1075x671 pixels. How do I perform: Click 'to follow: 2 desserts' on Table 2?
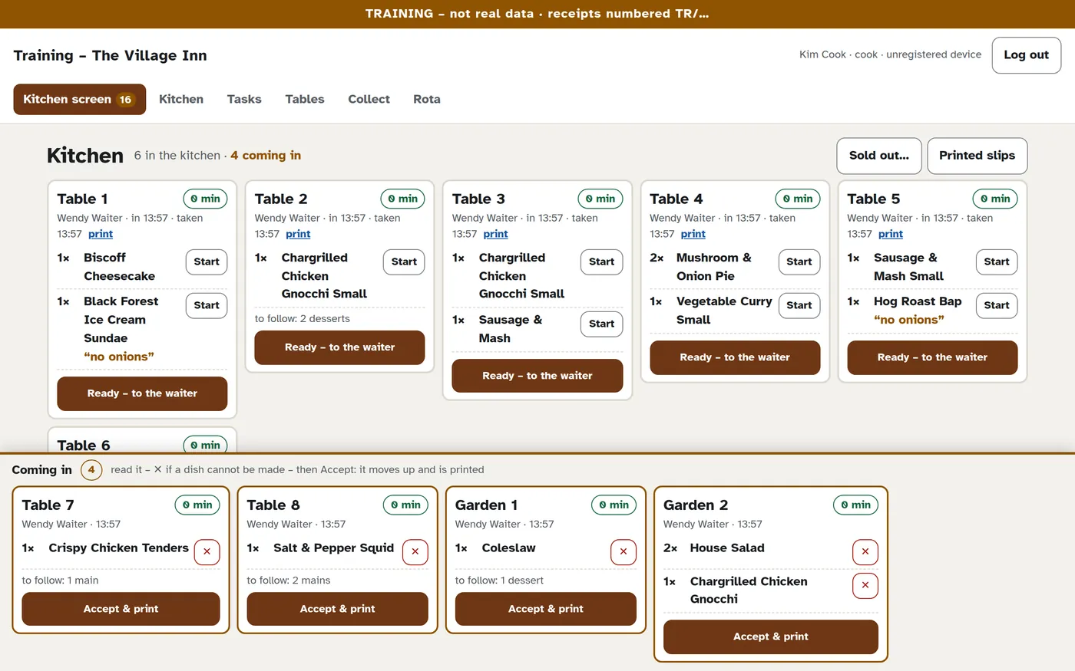[x=302, y=319]
